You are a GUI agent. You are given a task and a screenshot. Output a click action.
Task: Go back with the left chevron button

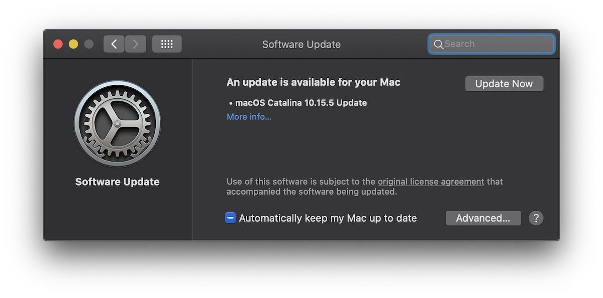pos(114,44)
